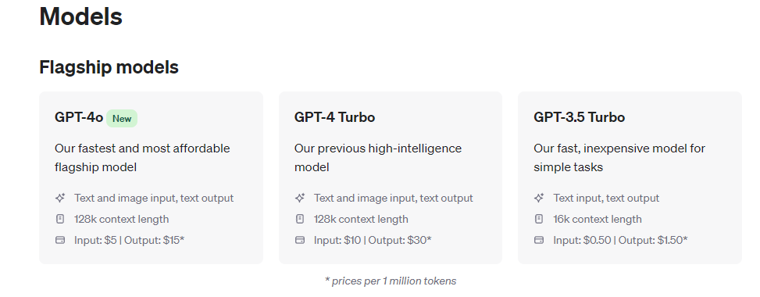Click the sparkle icon in GPT-4 Turbo card

(x=299, y=198)
